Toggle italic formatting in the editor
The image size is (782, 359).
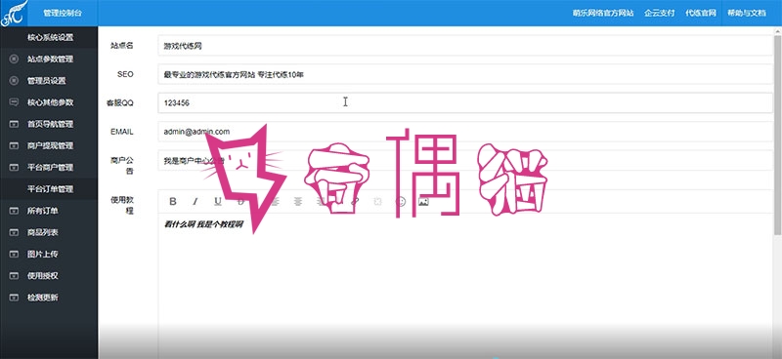[x=195, y=201]
